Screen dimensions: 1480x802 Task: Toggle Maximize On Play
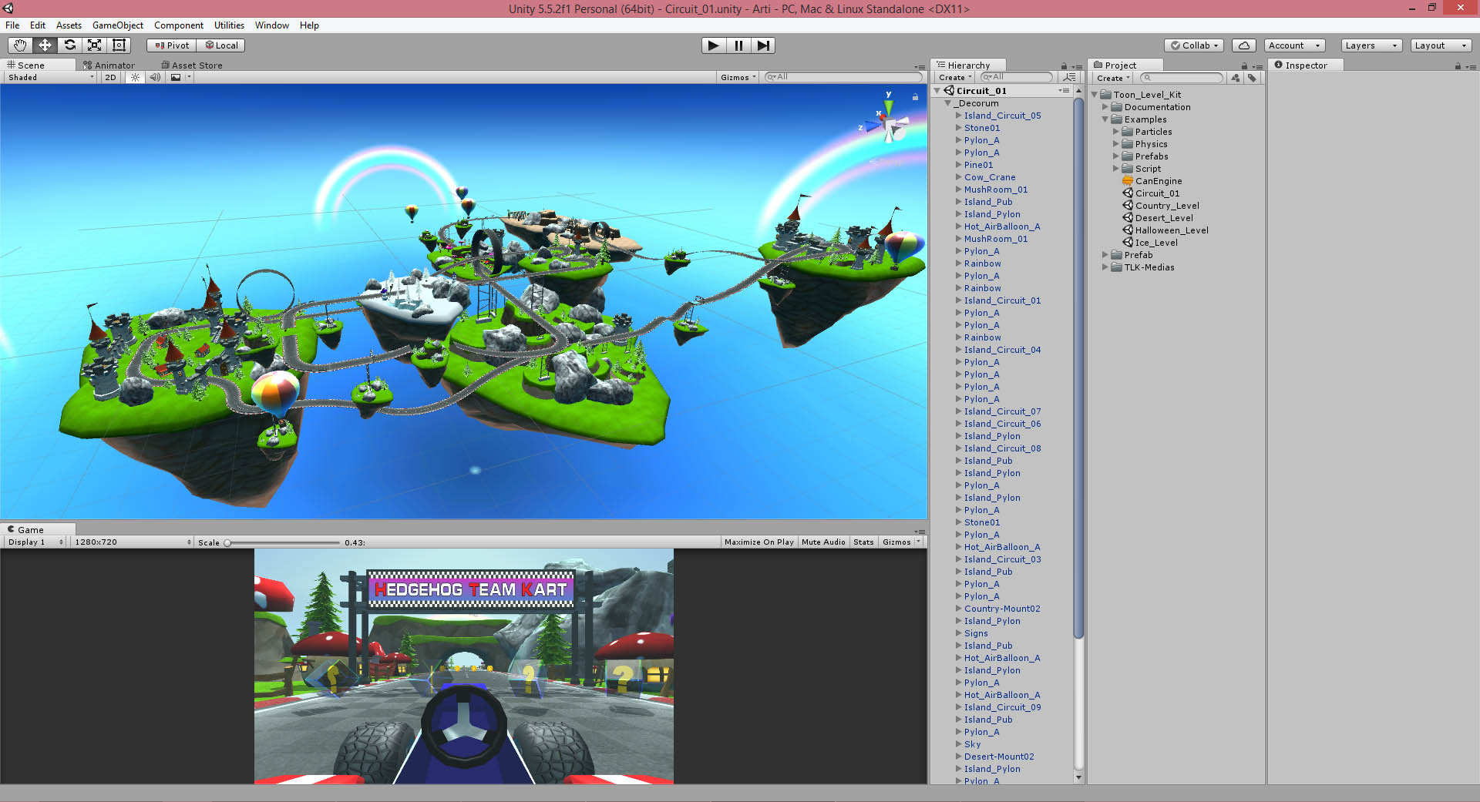pos(758,542)
